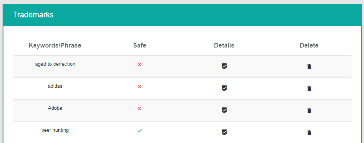The image size is (364, 143).
Task: Open details shield for adidas
Action: click(224, 89)
